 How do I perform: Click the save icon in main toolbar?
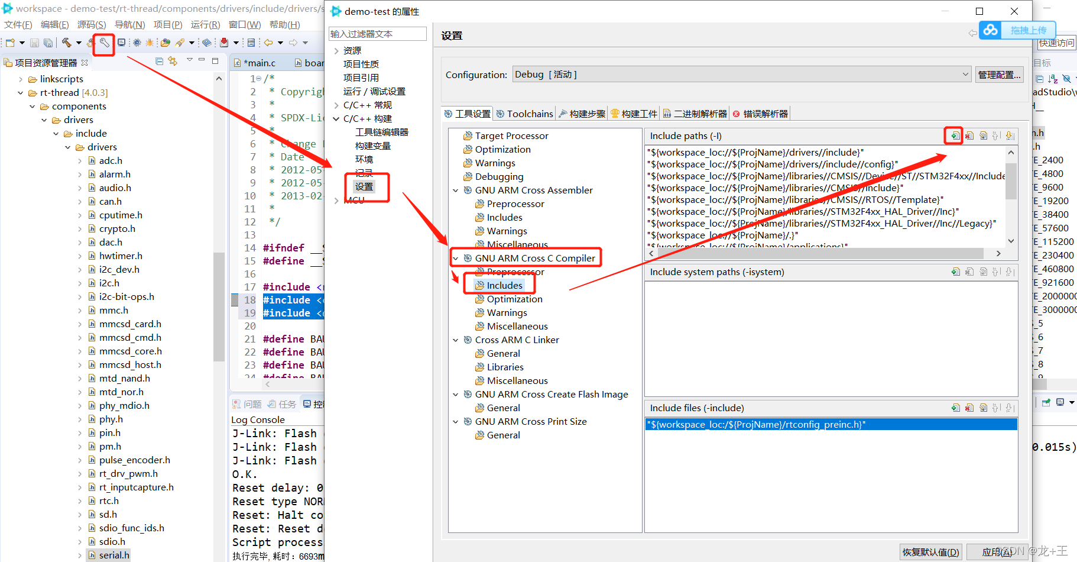click(x=34, y=43)
